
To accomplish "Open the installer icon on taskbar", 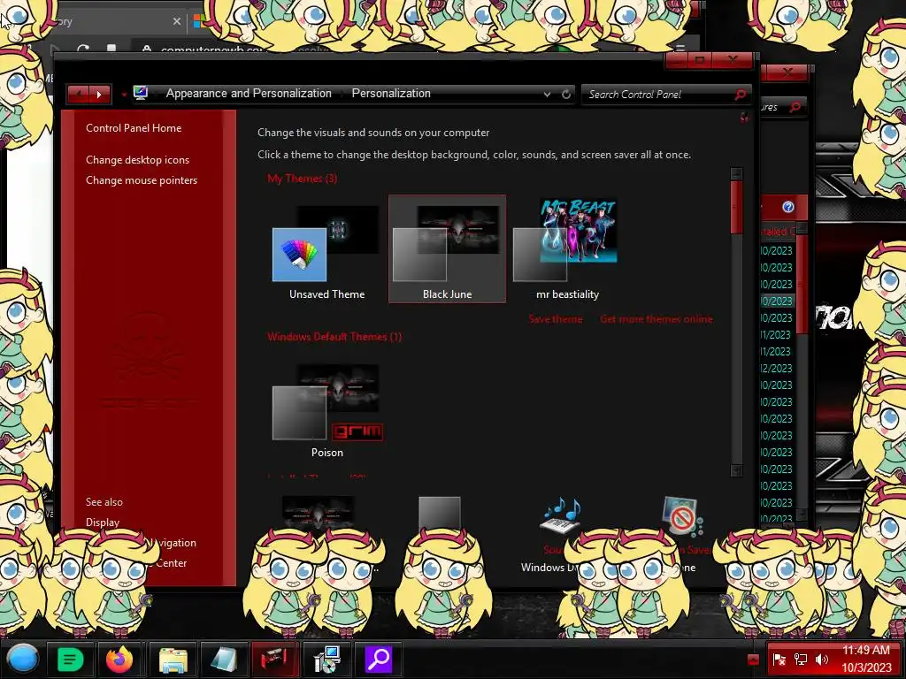I will (326, 659).
